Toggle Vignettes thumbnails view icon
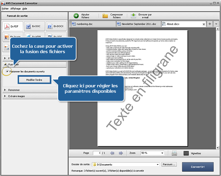Viewport: 221px width, 176px height. 186,153
